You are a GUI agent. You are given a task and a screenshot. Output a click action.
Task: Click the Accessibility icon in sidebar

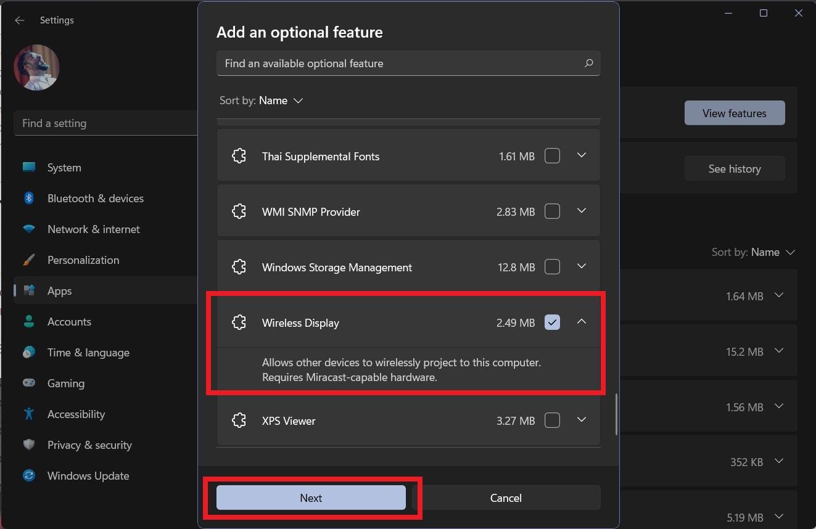pyautogui.click(x=29, y=414)
